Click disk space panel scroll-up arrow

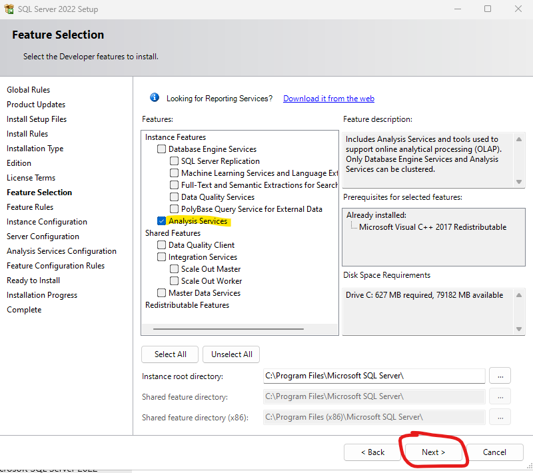[x=519, y=295]
